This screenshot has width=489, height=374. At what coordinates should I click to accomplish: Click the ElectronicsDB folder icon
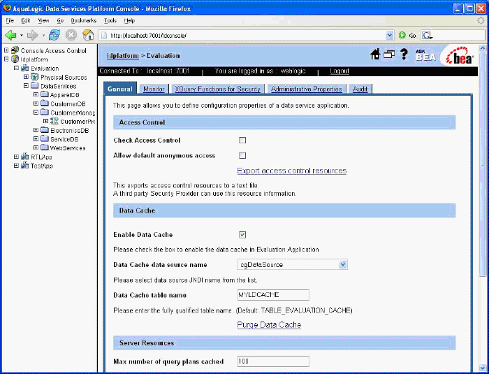coord(45,130)
